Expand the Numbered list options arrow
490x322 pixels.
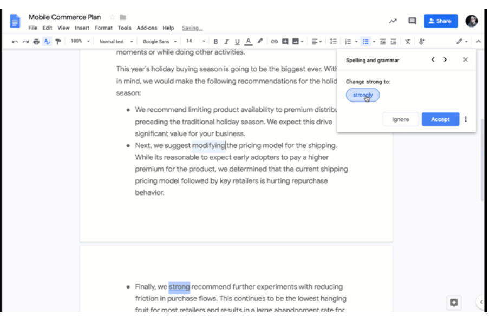(x=356, y=42)
